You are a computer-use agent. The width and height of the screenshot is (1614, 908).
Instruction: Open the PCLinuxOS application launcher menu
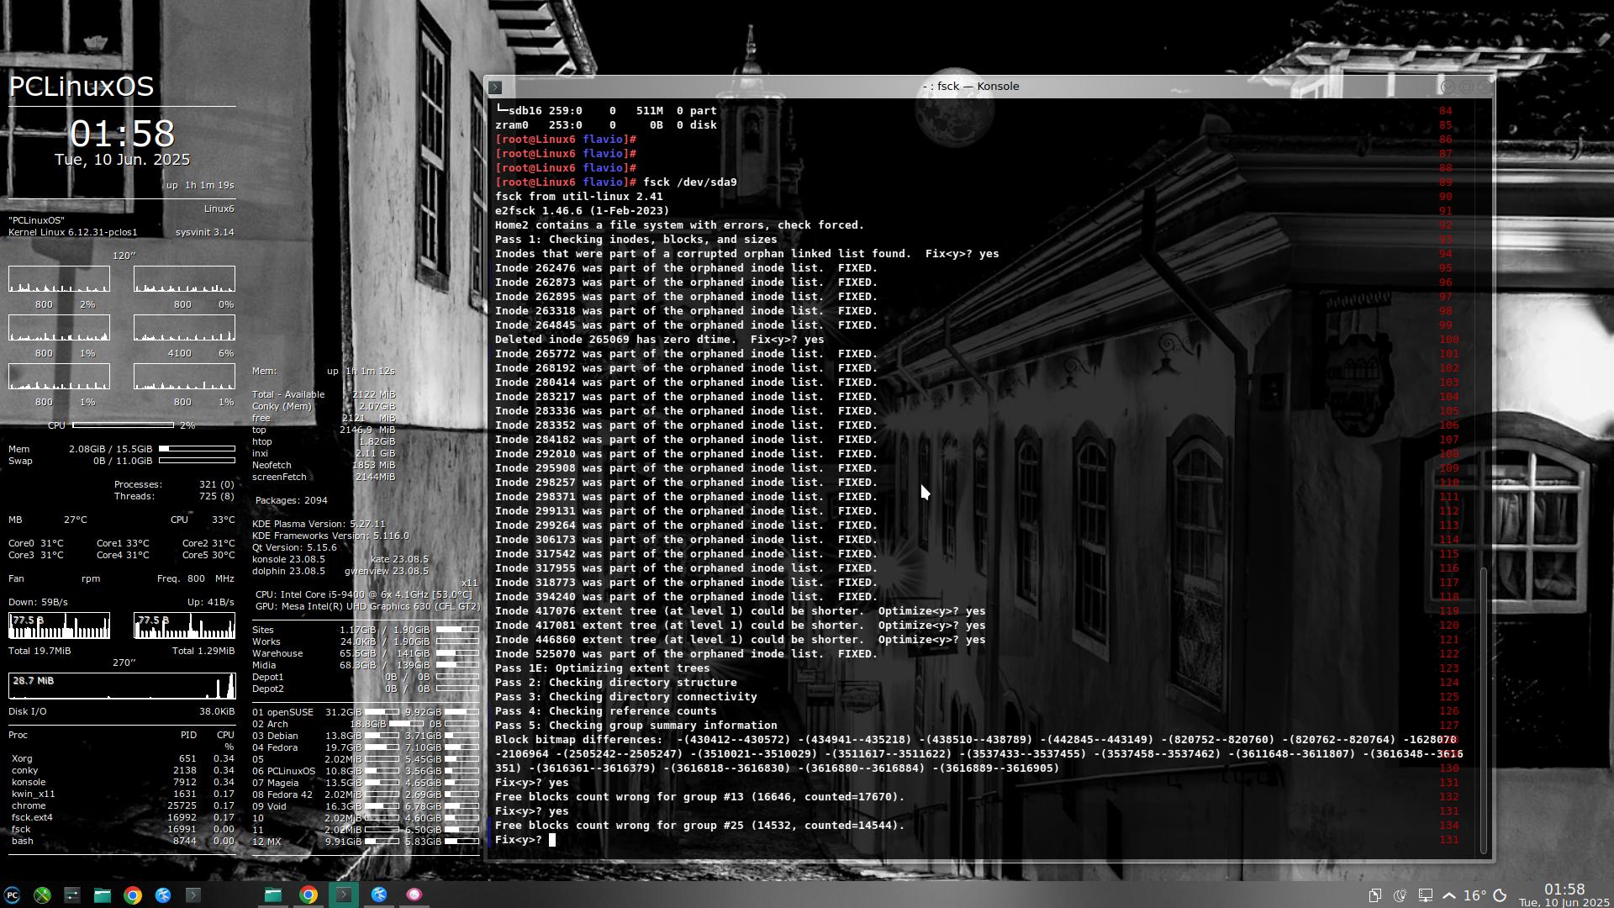coord(12,895)
